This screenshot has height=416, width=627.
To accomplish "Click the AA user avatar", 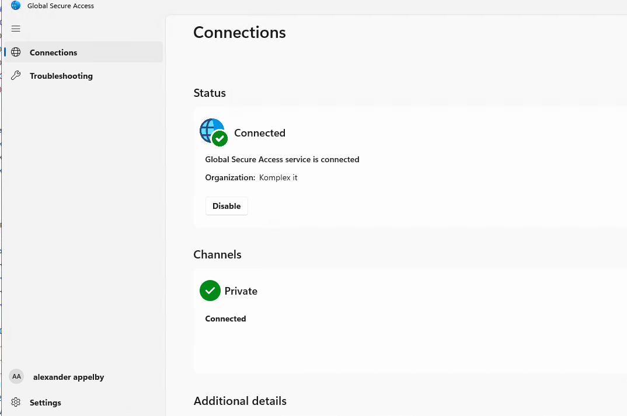I will coord(16,377).
